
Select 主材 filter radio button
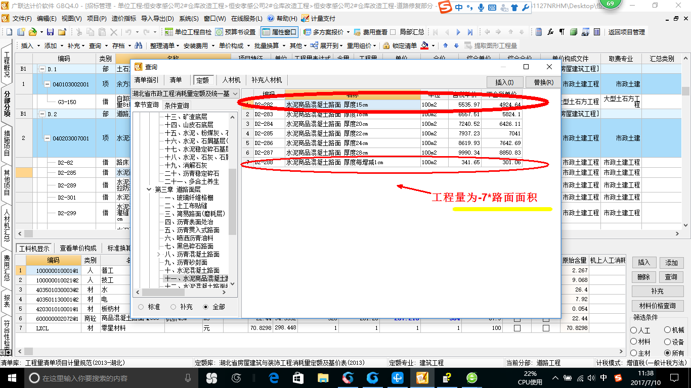tap(634, 353)
